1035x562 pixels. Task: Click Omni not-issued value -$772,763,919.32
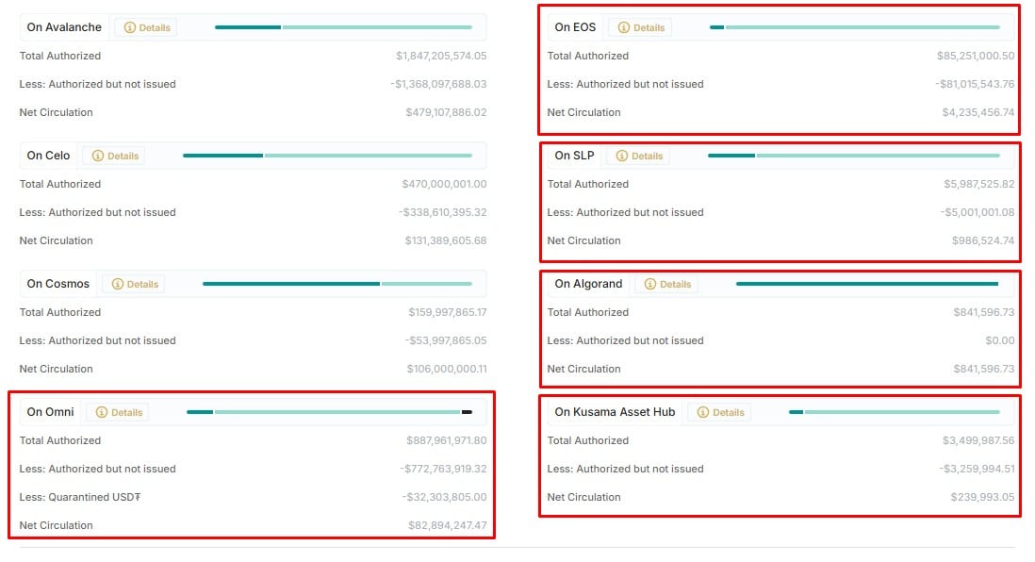(x=443, y=469)
